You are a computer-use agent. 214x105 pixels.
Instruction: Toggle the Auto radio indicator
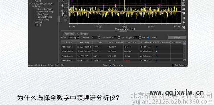point(148,38)
